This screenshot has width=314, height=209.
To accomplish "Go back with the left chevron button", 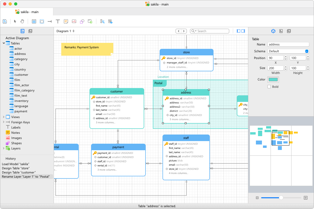I will (x=178, y=31).
